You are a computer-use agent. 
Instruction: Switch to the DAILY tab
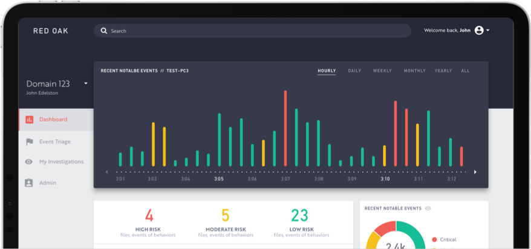(x=354, y=71)
